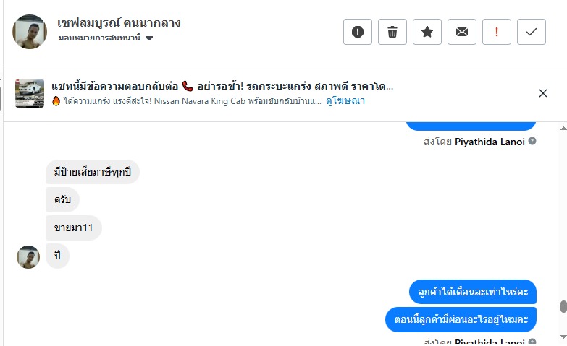
Task: Dismiss the Nissan Navara ad banner
Action: click(543, 93)
